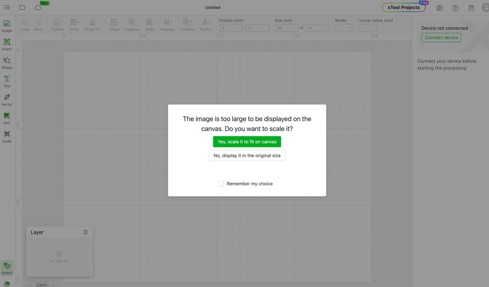Select the Image tool in sidebar
Viewport: 489px width, 287px height.
click(x=7, y=26)
